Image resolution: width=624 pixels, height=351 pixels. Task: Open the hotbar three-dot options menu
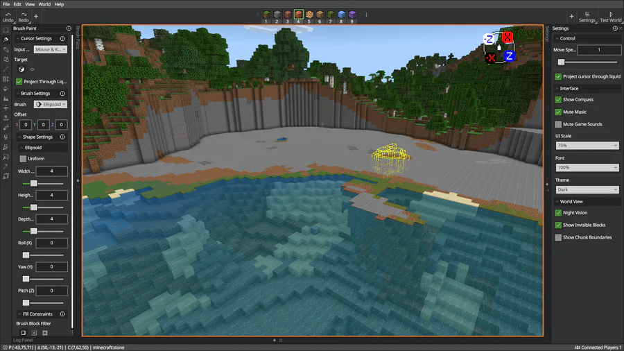367,15
